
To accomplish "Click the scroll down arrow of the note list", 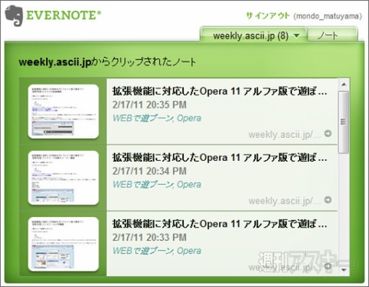I will point(344,270).
